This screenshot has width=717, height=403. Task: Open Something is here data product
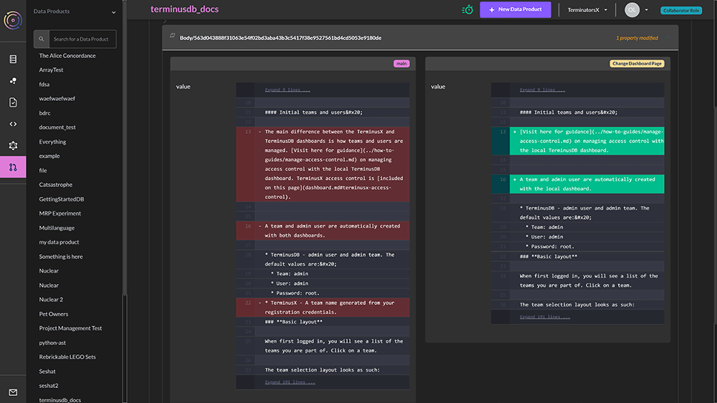[x=61, y=257]
